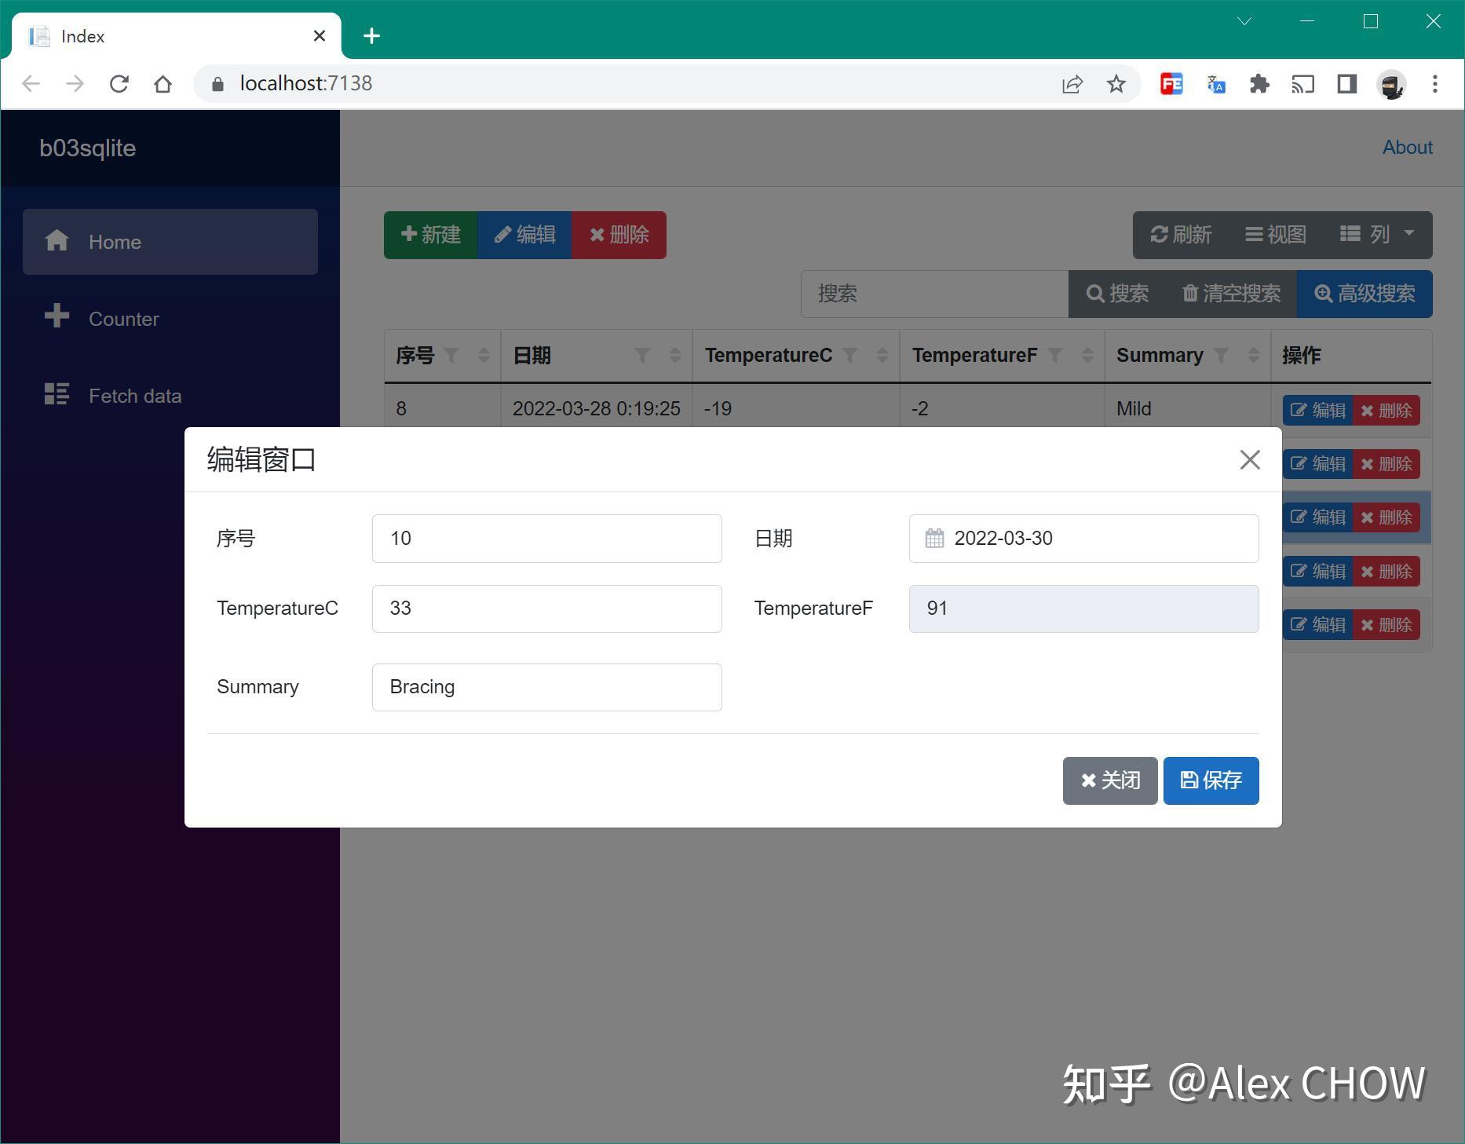The image size is (1465, 1144).
Task: Click the 视图 view icon
Action: click(x=1254, y=234)
